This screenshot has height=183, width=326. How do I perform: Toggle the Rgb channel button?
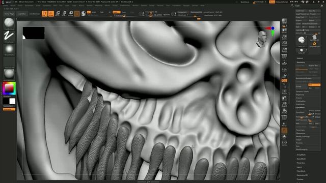(x=102, y=12)
